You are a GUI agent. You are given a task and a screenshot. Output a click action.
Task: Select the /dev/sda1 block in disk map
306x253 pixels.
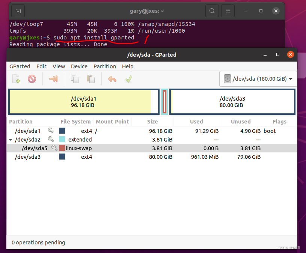[84, 102]
